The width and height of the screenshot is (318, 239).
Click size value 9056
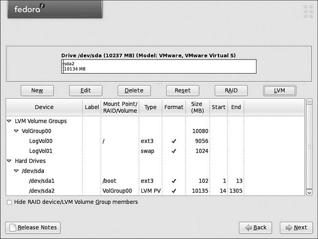coord(201,141)
